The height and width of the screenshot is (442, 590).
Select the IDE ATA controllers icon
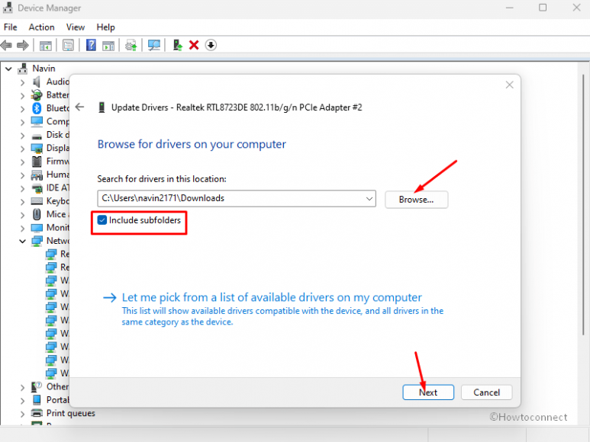tap(37, 187)
